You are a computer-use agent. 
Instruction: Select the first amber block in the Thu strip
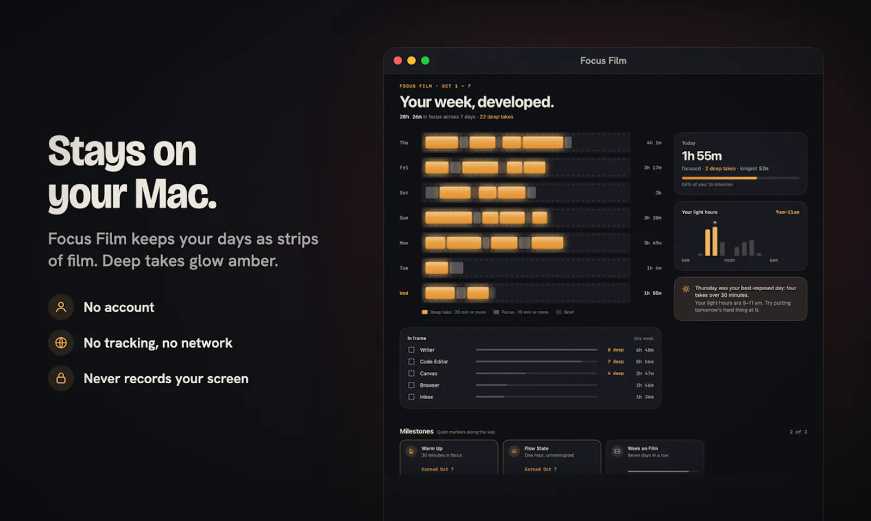(441, 143)
